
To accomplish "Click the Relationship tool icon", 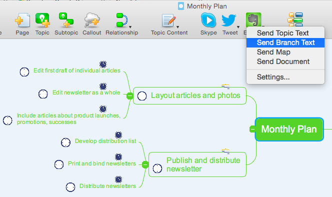I will point(121,20).
